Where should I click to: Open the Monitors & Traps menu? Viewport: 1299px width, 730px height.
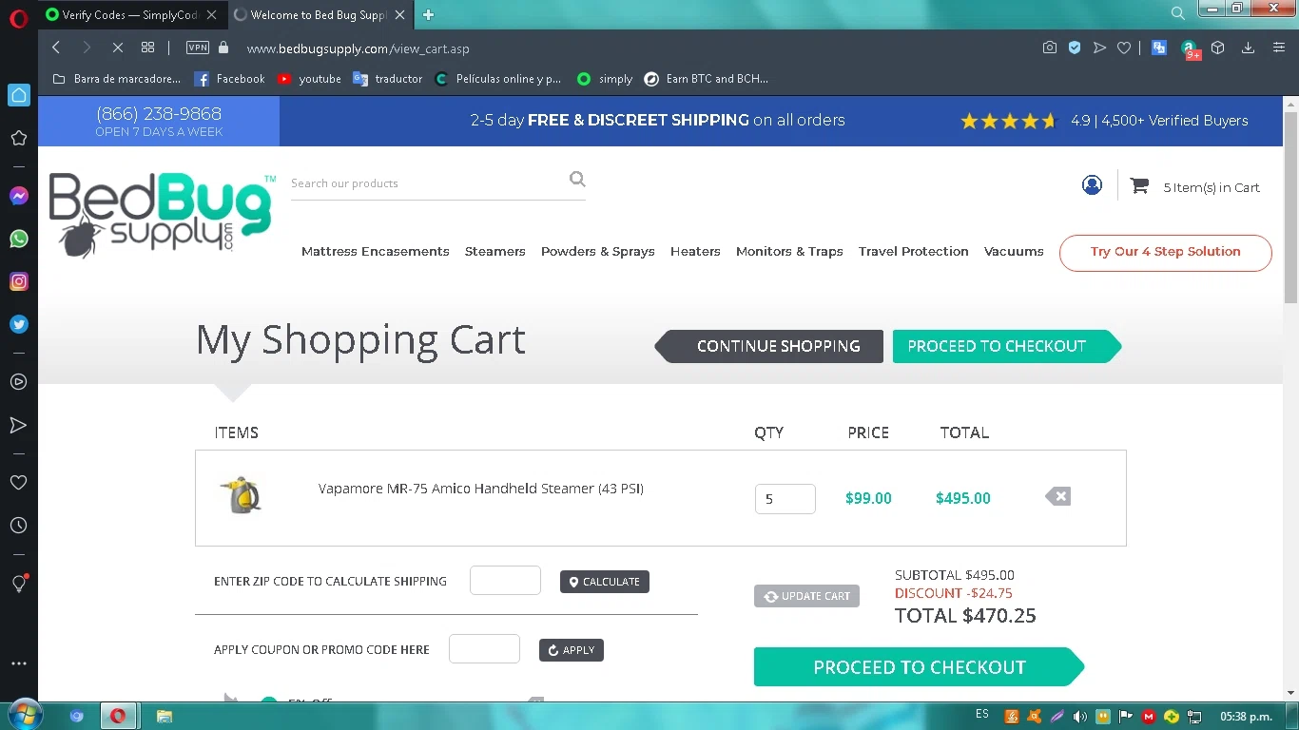(x=789, y=252)
